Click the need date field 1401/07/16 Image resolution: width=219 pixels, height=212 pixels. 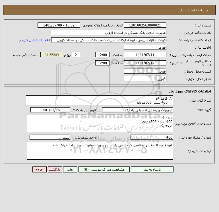coord(50,110)
